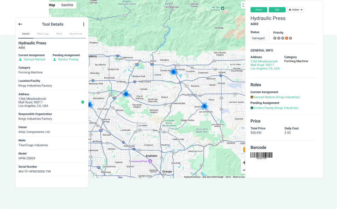This screenshot has height=209, width=337.
Task: Click map cluster marker near San Dimas
Action: pyautogui.click(x=173, y=72)
